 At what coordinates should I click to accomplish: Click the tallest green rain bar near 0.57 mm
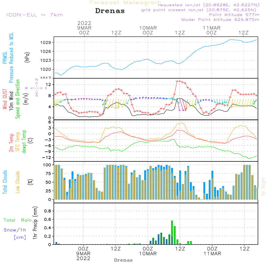tap(172, 232)
